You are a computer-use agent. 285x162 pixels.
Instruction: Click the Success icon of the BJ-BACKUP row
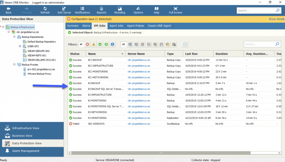(x=70, y=83)
